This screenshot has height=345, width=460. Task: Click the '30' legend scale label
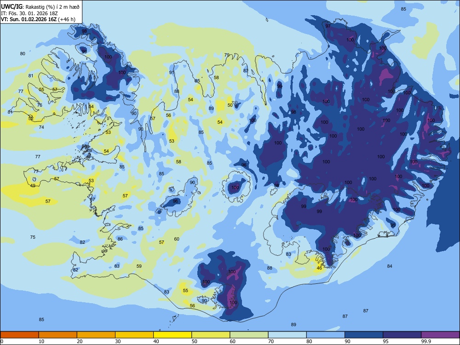pyautogui.click(x=118, y=341)
